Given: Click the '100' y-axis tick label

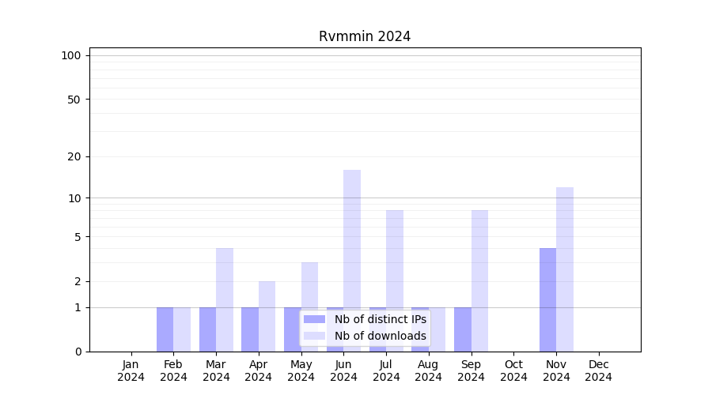Looking at the screenshot, I should 71,55.
